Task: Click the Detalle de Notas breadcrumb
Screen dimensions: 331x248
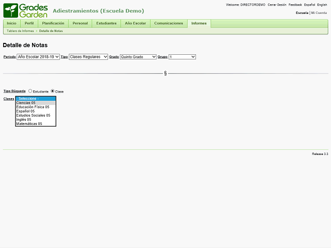Action: [x=51, y=31]
